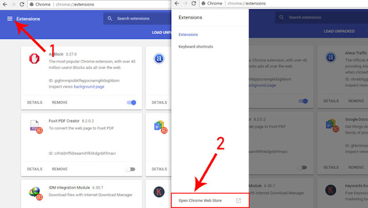Image resolution: width=368 pixels, height=208 pixels.
Task: Click the Chrome site-info icon in left address bar
Action: [x=32, y=4]
